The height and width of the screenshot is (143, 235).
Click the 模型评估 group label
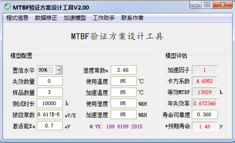(x=176, y=56)
